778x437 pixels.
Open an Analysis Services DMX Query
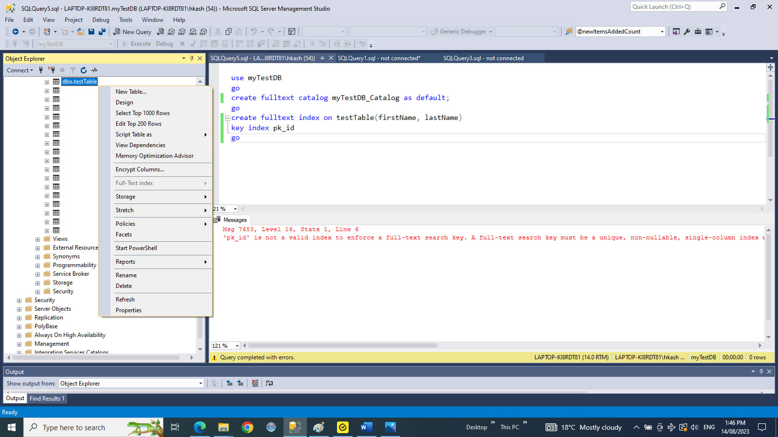(x=182, y=32)
